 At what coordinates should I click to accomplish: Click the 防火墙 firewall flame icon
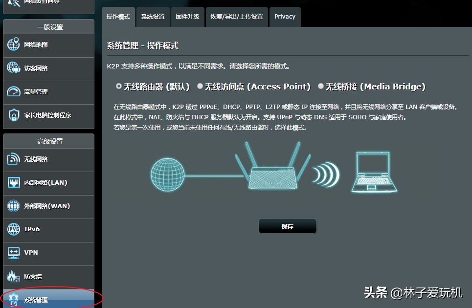click(14, 276)
